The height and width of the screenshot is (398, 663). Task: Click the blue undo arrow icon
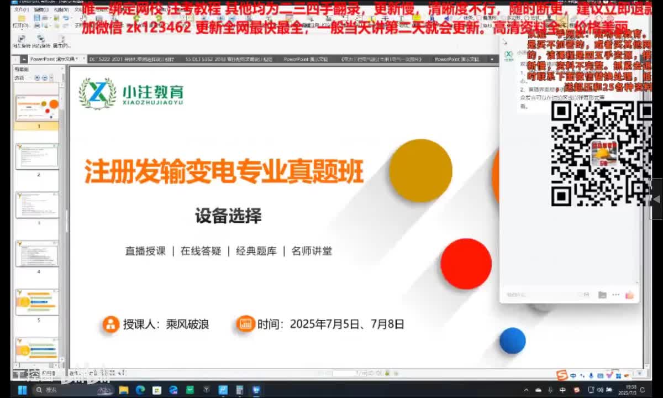pos(65,18)
